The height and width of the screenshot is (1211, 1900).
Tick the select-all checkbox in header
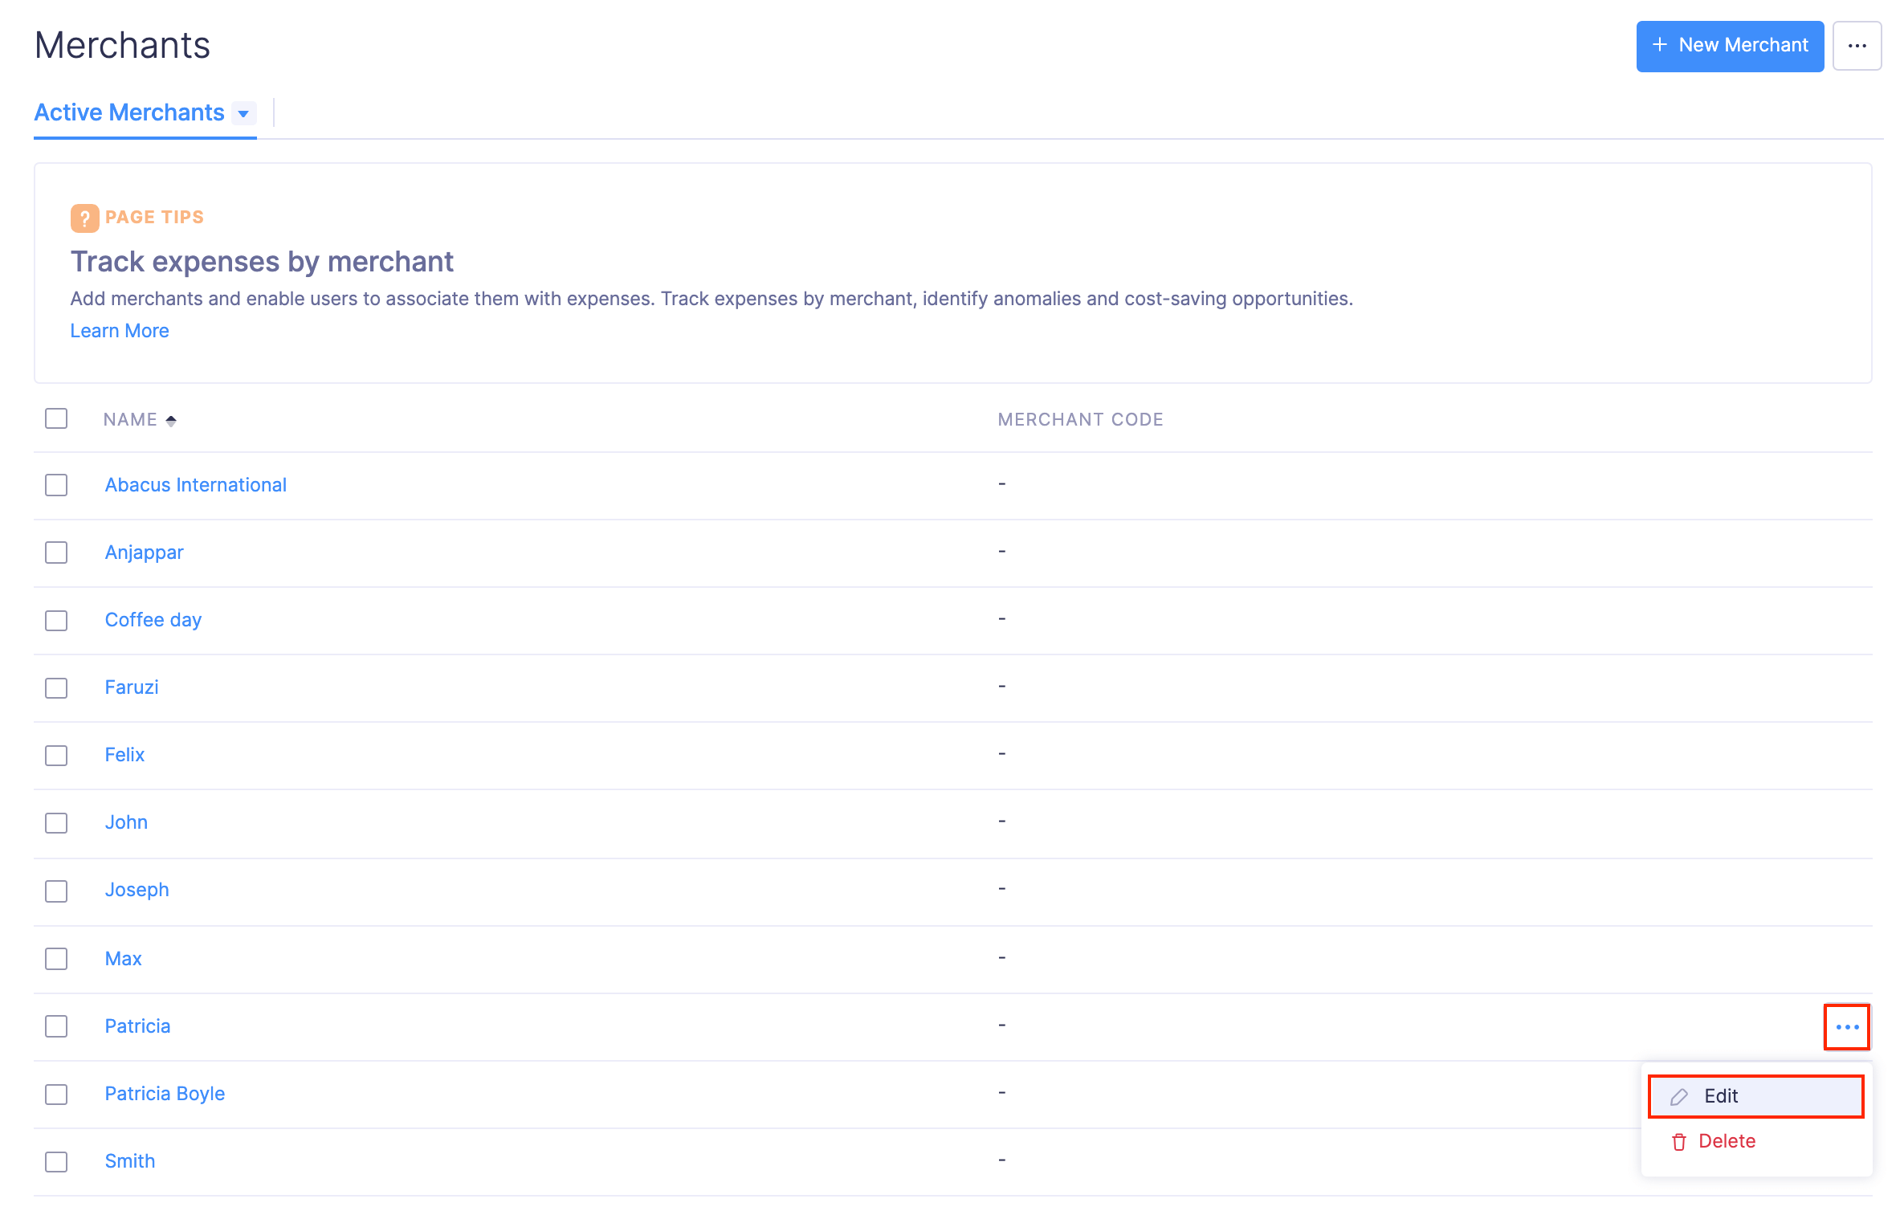(56, 418)
